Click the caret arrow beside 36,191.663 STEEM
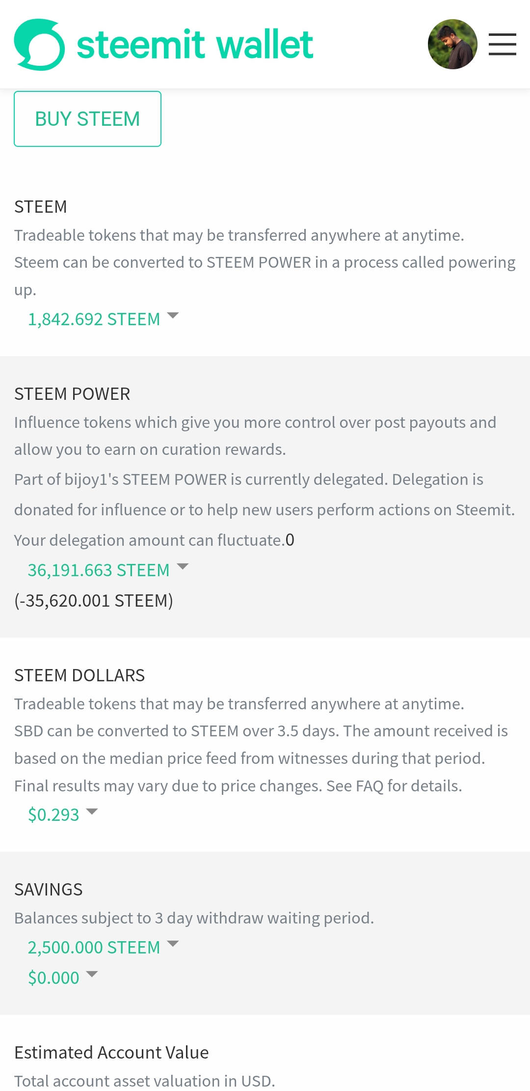The height and width of the screenshot is (1091, 530). coord(183,566)
